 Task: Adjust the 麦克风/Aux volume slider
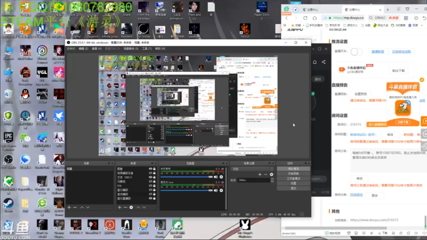187,190
